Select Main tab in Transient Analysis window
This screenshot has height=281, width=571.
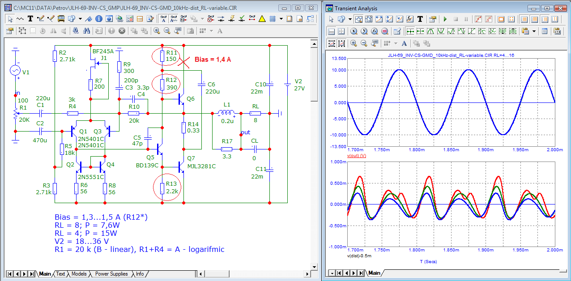(x=375, y=273)
